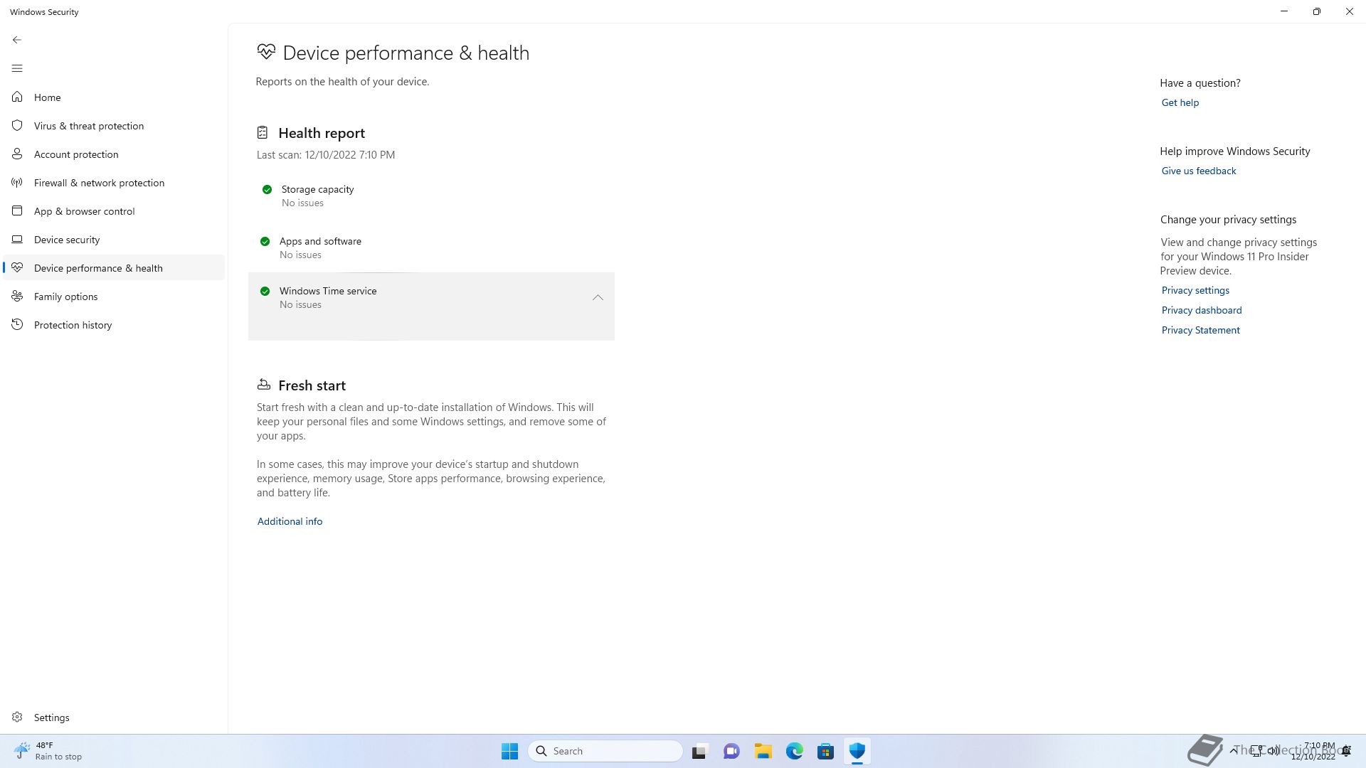Open the Privacy settings link
1366x768 pixels.
(1195, 290)
